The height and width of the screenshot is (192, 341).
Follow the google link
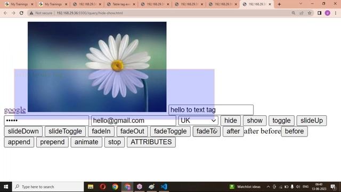click(15, 110)
